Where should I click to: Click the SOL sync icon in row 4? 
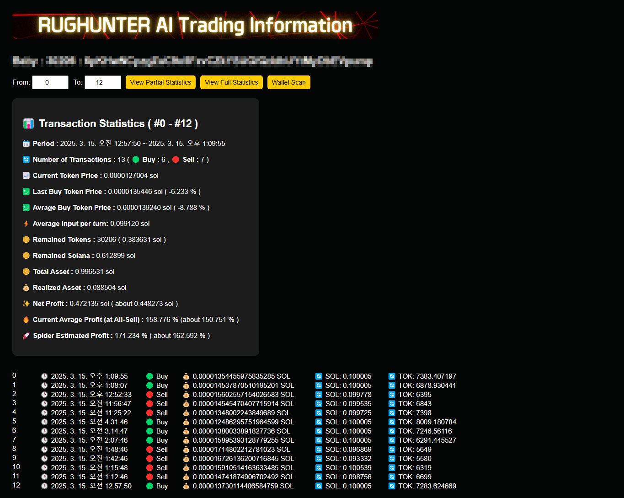pos(319,413)
